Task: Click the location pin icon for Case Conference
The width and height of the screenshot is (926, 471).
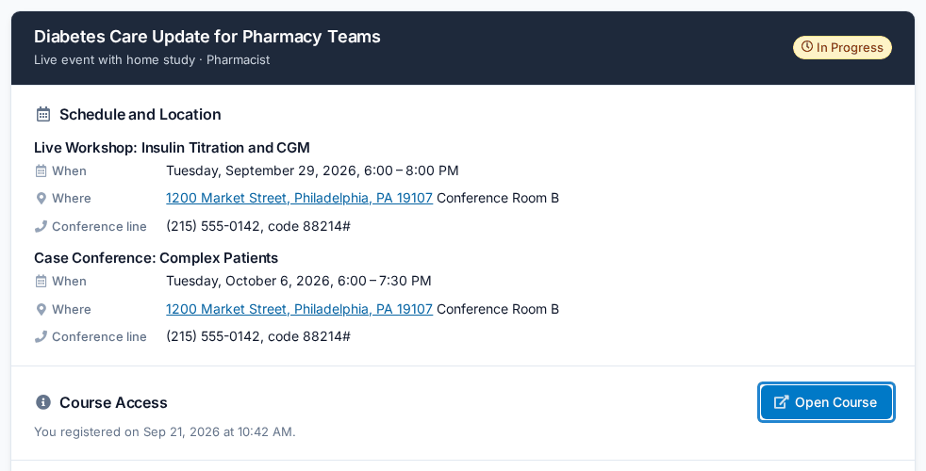Action: [x=41, y=309]
